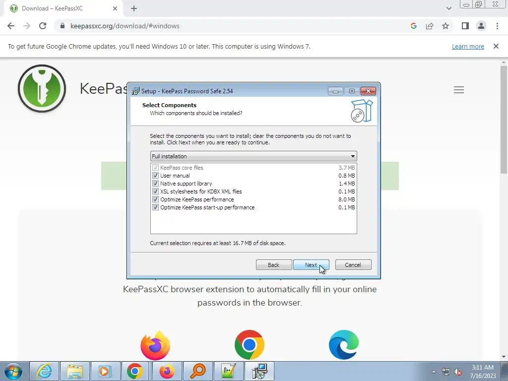
Task: Uncheck the User manual component
Action: [155, 176]
